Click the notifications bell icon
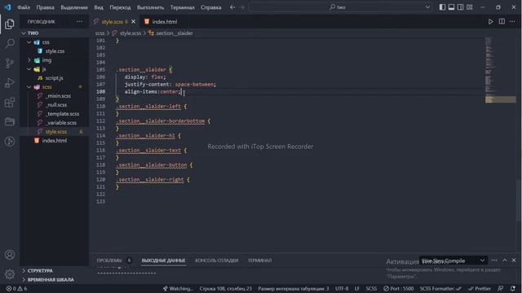 coord(513,289)
